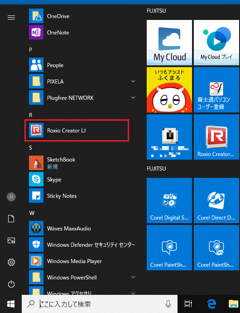The width and height of the screenshot is (240, 313).
Task: Open the user account icon in sidebar
Action: [x=11, y=196]
